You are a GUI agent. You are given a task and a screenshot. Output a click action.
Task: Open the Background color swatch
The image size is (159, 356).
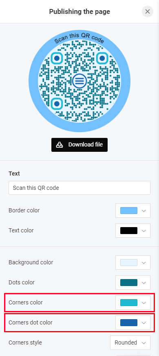click(129, 262)
